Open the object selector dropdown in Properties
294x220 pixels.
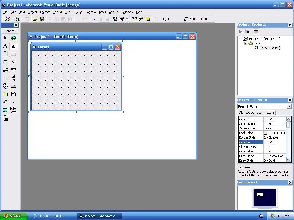pos(289,107)
